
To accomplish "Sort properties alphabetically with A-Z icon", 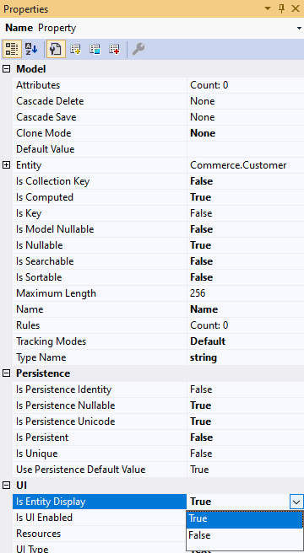I will click(31, 49).
